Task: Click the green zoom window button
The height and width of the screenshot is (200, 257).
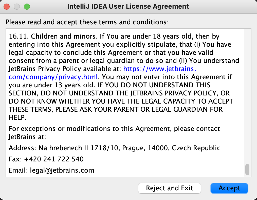Action: coord(27,7)
